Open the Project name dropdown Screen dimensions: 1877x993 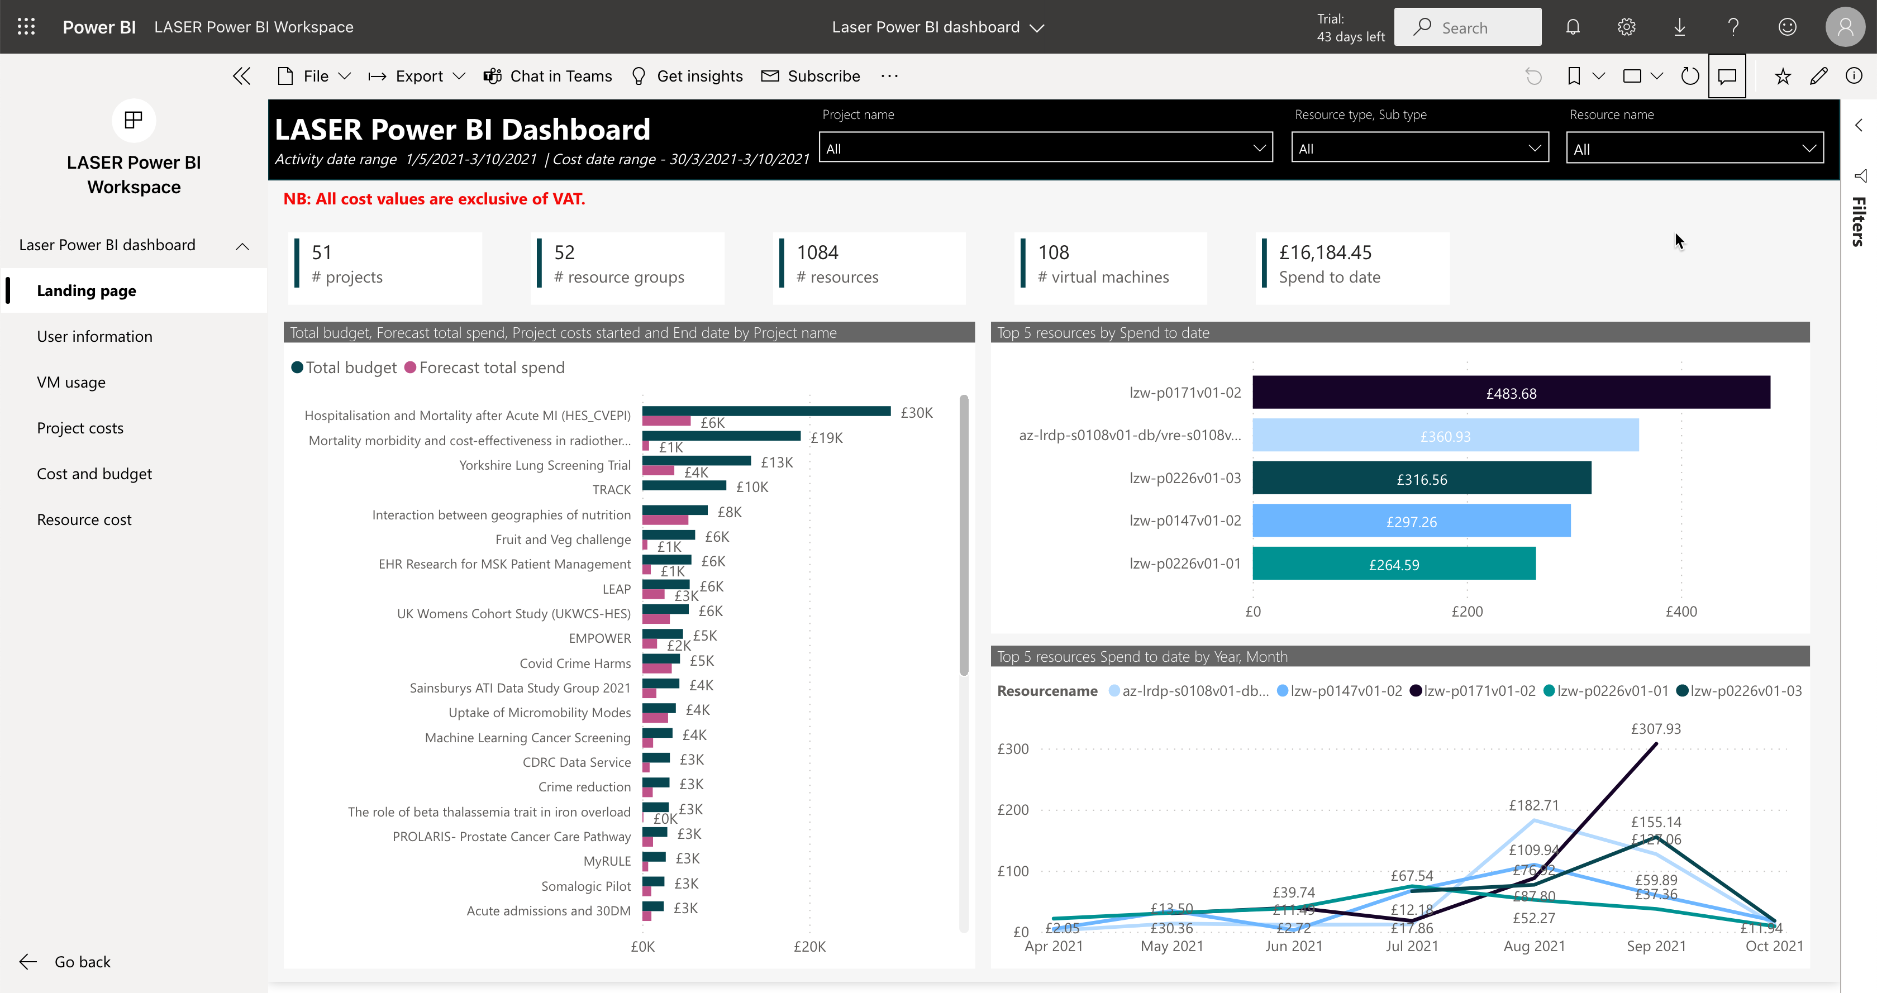click(x=1046, y=148)
